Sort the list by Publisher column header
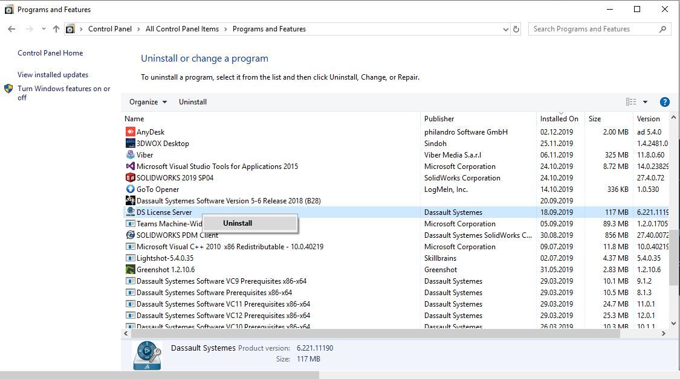 (x=439, y=119)
